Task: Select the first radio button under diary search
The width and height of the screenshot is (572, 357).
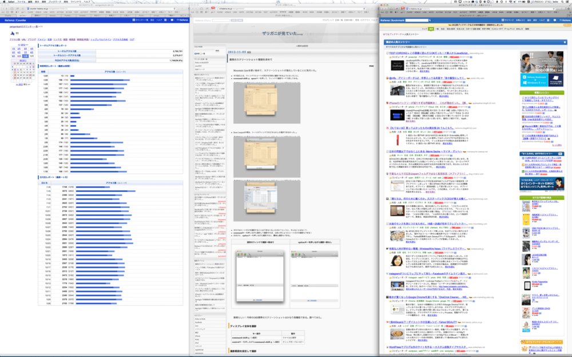Action: [195, 54]
